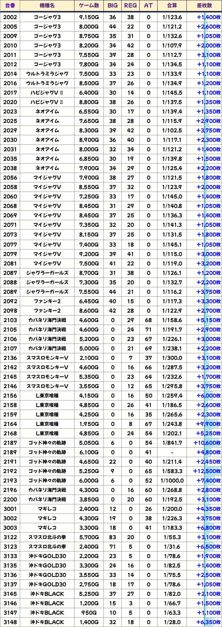Click the REG column header

(x=130, y=6)
